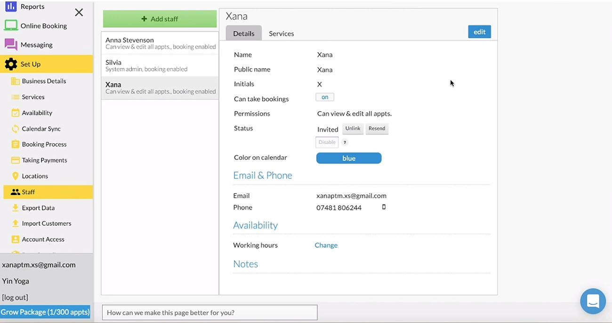Click the blue calendar color swatch
The height and width of the screenshot is (323, 612).
(348, 158)
